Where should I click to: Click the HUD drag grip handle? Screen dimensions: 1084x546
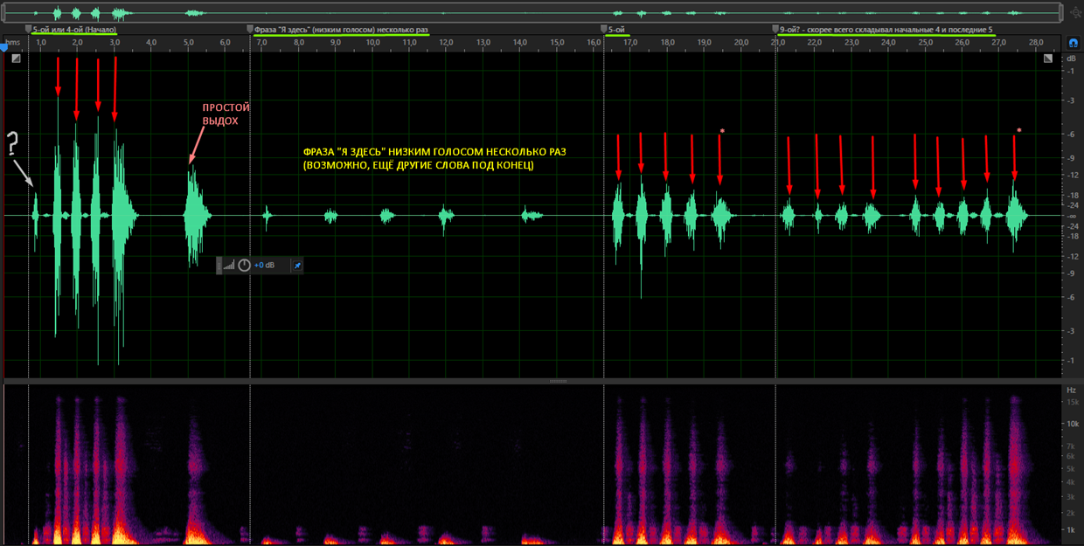tap(219, 266)
